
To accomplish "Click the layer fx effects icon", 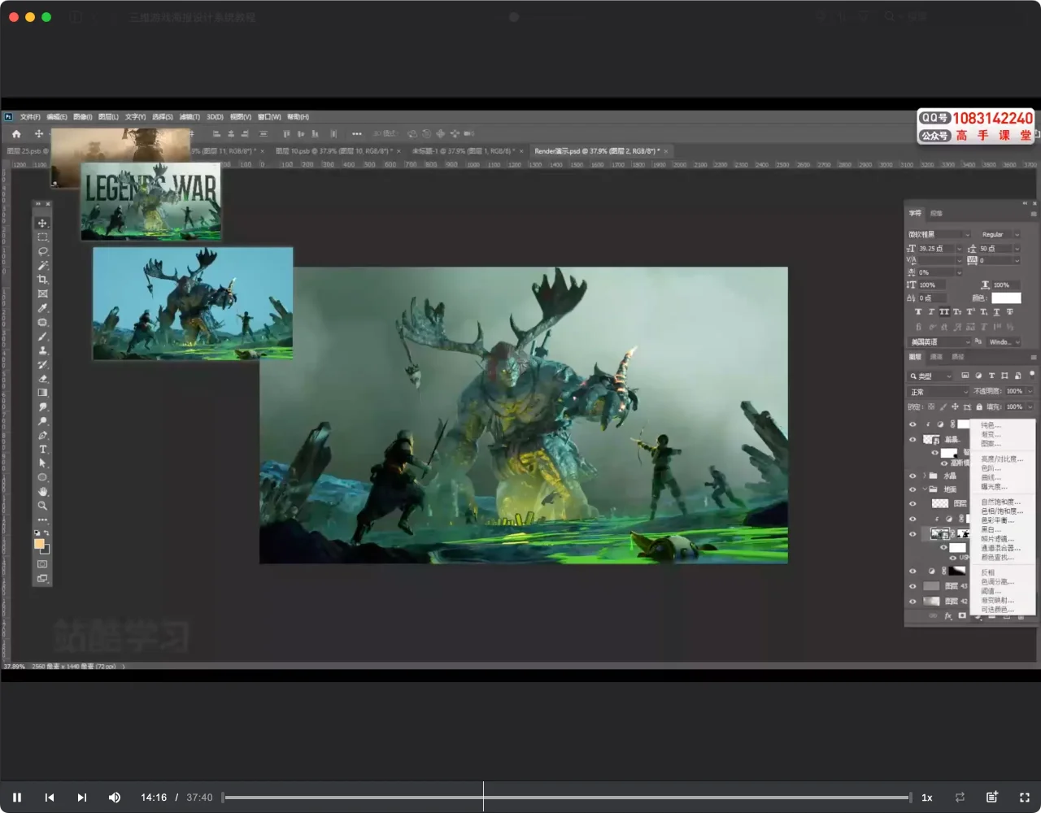I will tap(948, 616).
